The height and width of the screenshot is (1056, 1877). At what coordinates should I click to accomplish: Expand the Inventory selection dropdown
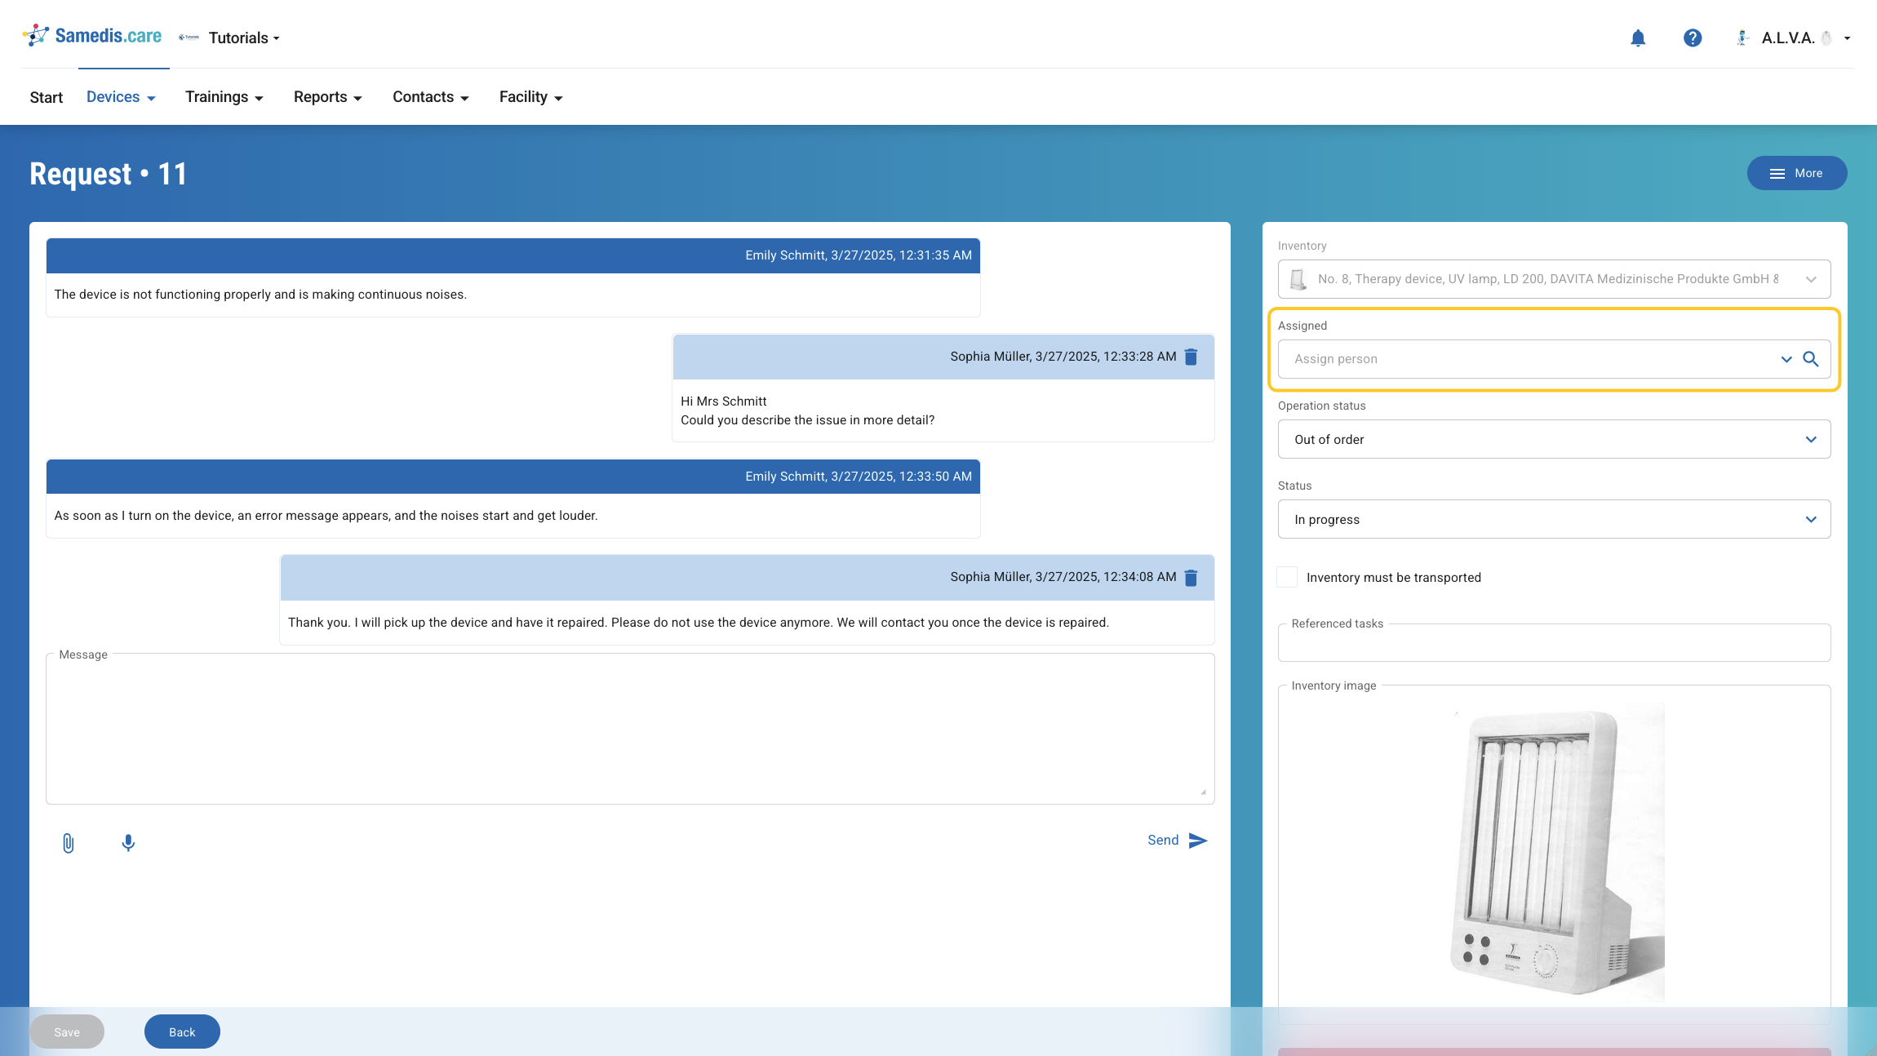1811,279
